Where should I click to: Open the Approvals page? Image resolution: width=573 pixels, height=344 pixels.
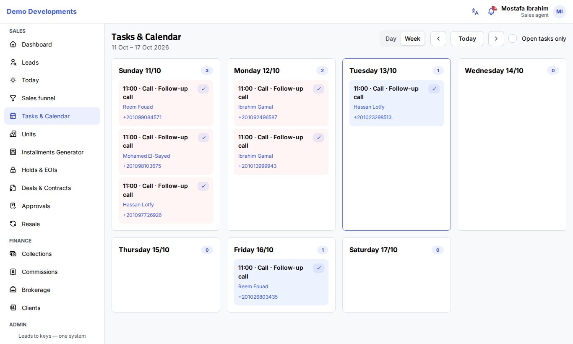(52, 206)
